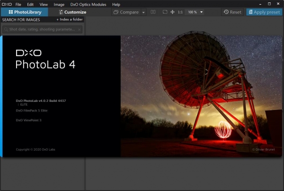Viewport: 284px width, 191px height.
Task: Click the Reset button
Action: pos(232,12)
